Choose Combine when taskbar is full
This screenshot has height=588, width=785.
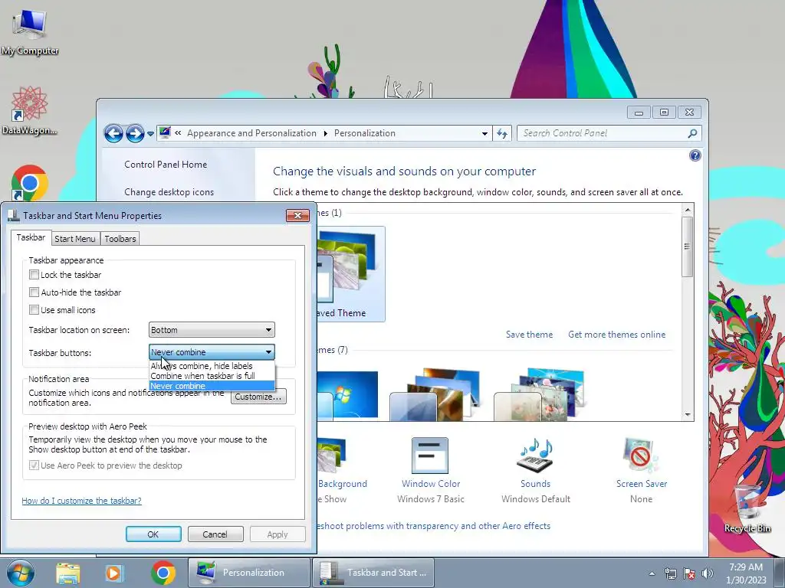coord(212,376)
